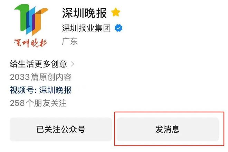The height and width of the screenshot is (152, 228).
Task: Click the 发消息 button
Action: 168,129
